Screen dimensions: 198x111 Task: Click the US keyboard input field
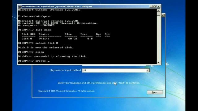coord(116,70)
